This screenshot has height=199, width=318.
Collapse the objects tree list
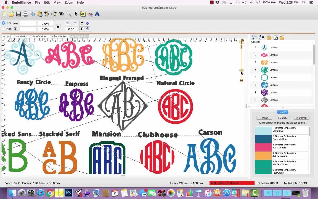[254, 37]
